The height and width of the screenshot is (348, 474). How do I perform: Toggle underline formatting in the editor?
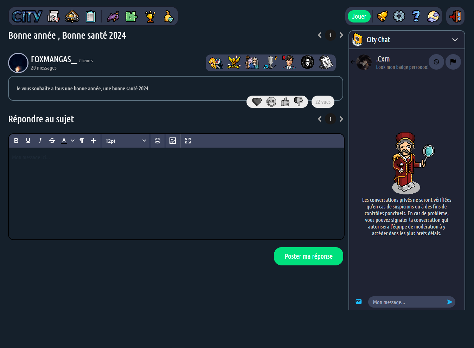pyautogui.click(x=28, y=141)
